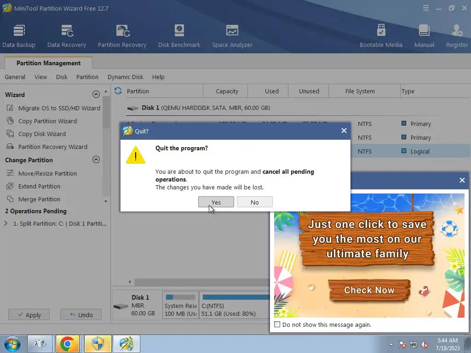Click the Capacity column header

point(225,91)
